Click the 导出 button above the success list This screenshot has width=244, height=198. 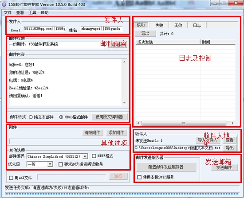point(146,34)
